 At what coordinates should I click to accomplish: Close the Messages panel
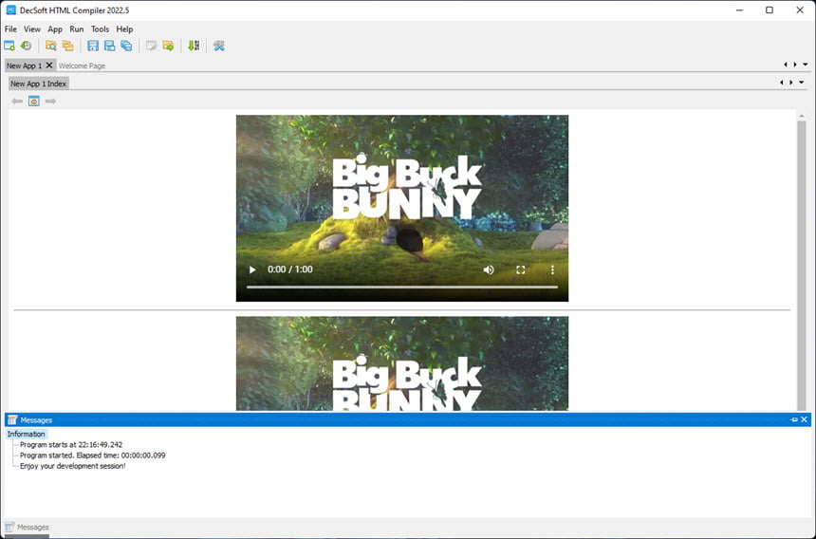tap(804, 419)
